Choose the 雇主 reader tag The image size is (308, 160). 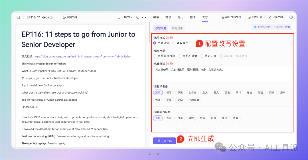(250, 93)
